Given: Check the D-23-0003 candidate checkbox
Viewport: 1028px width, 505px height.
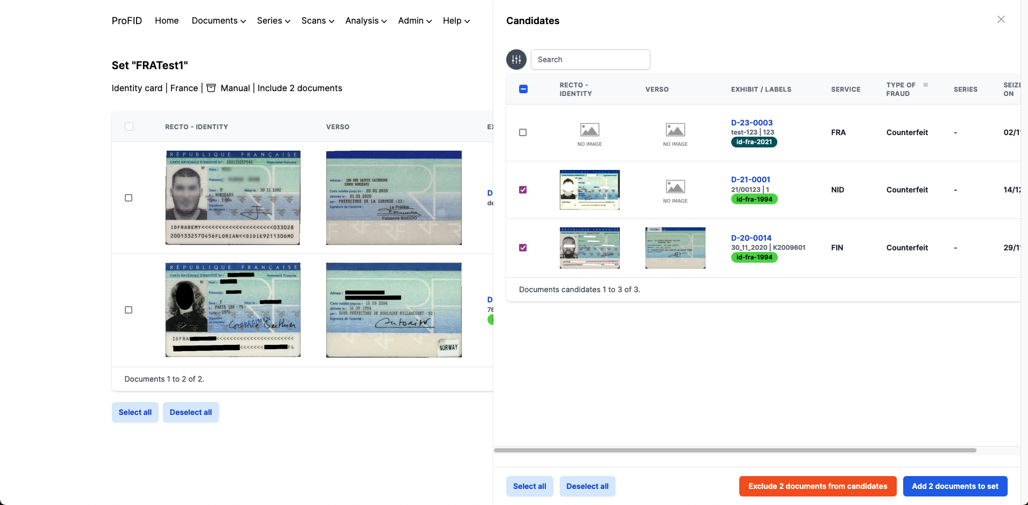Looking at the screenshot, I should coord(523,132).
